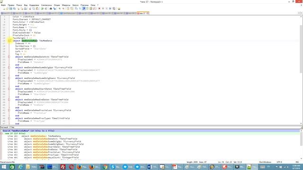
Task: Open the Файл menu
Action: tap(3, 5)
